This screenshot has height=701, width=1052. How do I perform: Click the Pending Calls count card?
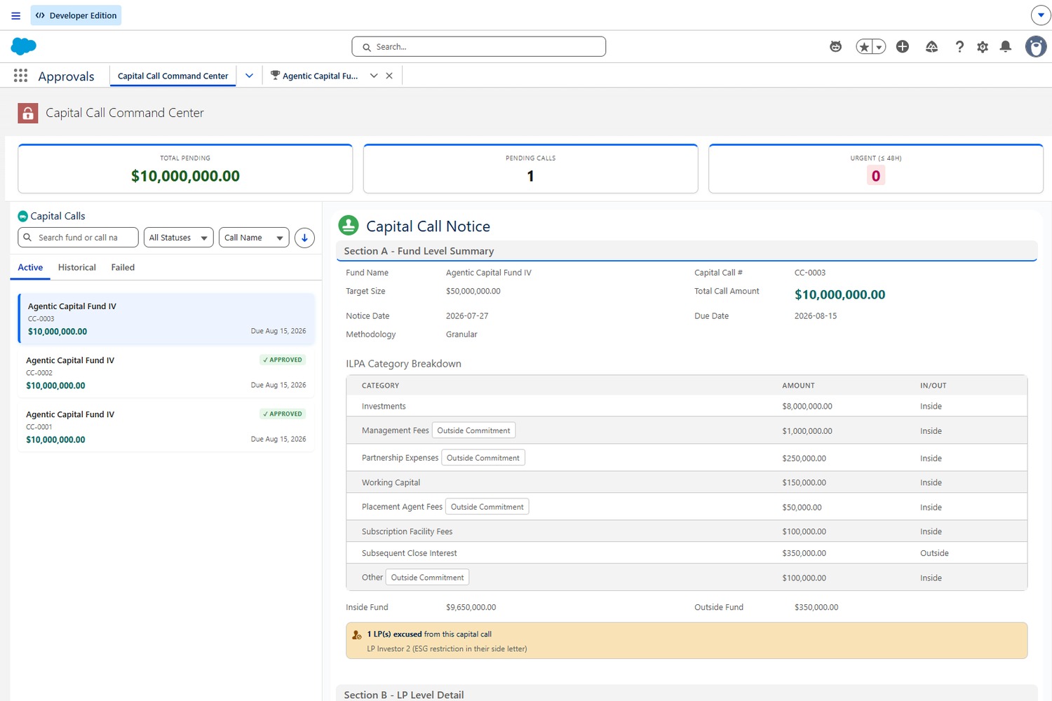(x=530, y=168)
